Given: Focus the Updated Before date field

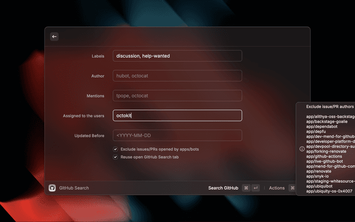Looking at the screenshot, I should [177, 135].
